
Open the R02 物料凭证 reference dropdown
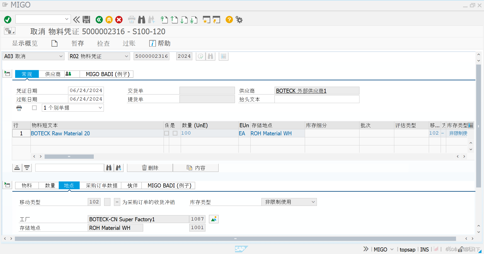127,56
